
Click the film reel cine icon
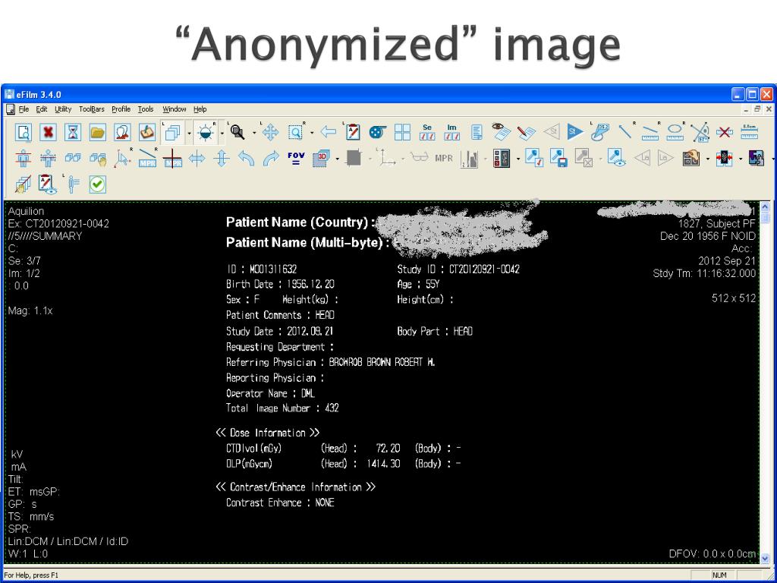click(378, 132)
